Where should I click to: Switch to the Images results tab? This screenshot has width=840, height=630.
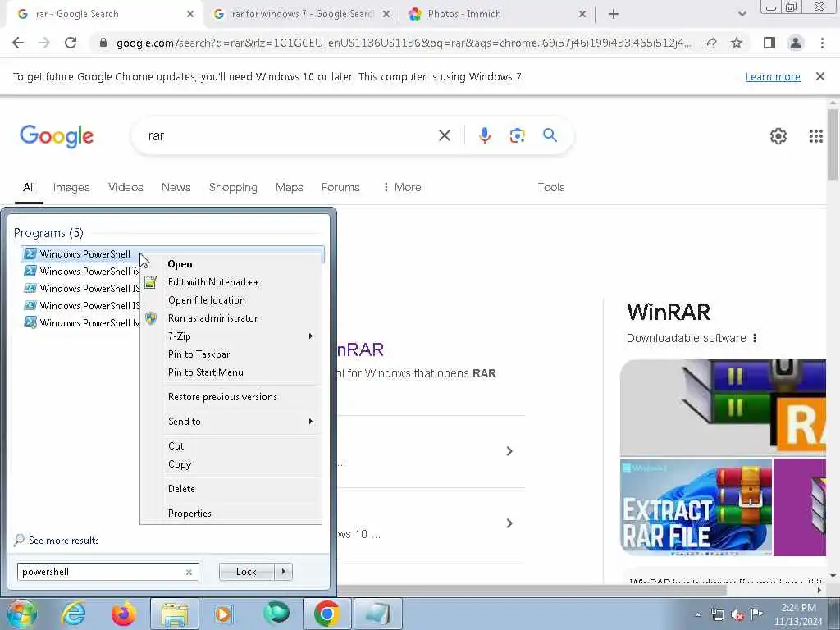[71, 187]
